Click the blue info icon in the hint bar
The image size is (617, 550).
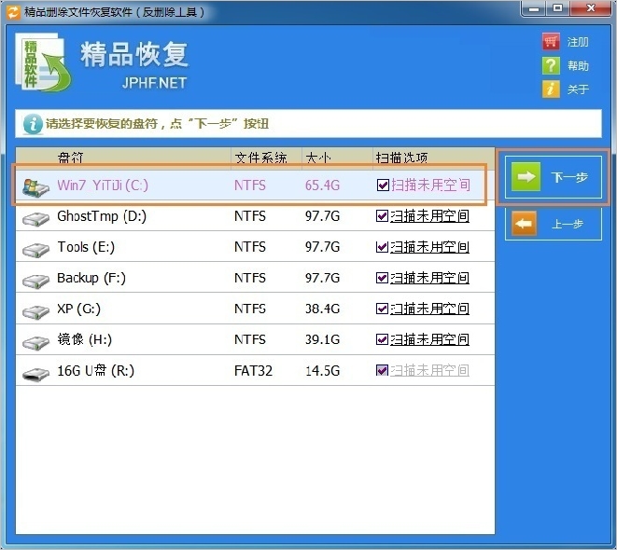[x=33, y=124]
